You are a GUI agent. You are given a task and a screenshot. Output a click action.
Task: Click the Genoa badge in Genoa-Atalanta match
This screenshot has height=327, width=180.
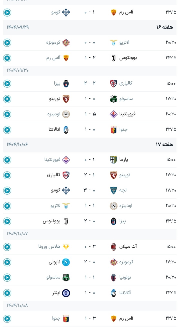pyautogui.click(x=114, y=129)
